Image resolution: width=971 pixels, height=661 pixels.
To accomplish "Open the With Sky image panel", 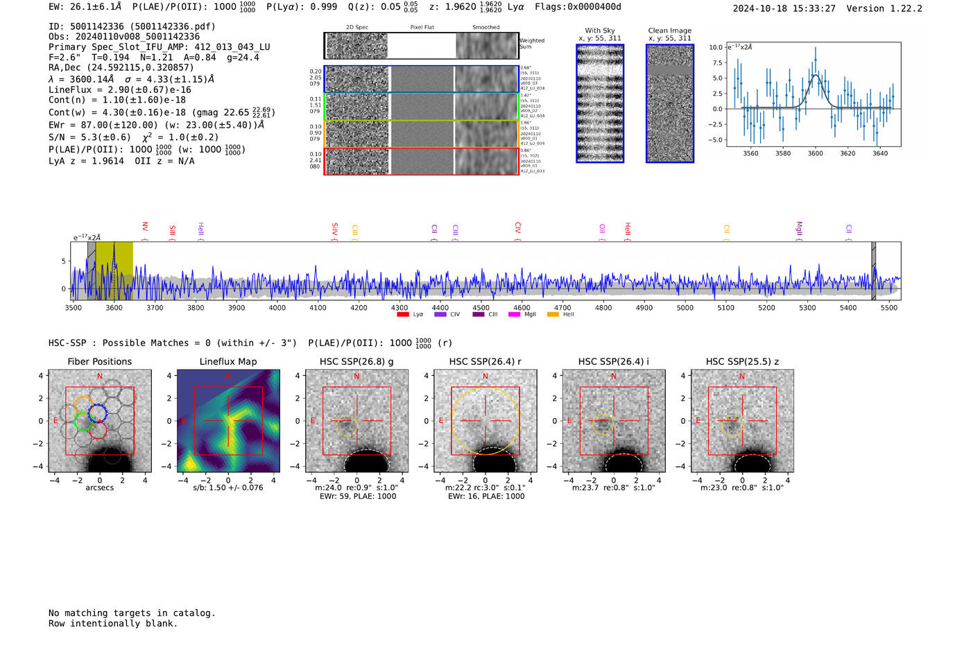I will (600, 103).
